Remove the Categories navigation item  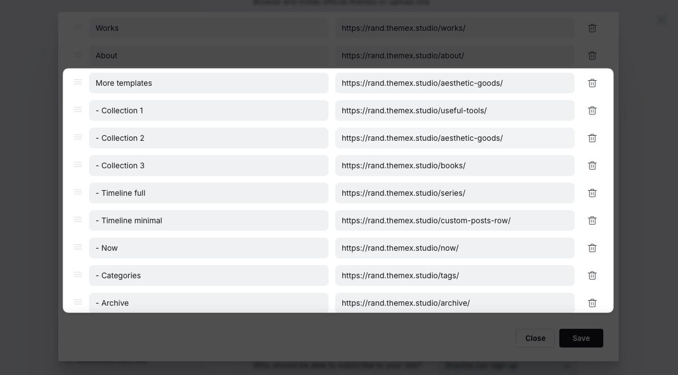(592, 275)
